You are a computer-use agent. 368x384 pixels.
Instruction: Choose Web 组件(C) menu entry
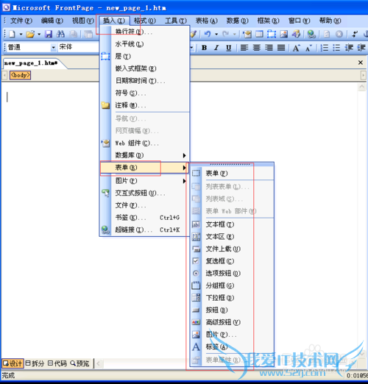click(144, 143)
